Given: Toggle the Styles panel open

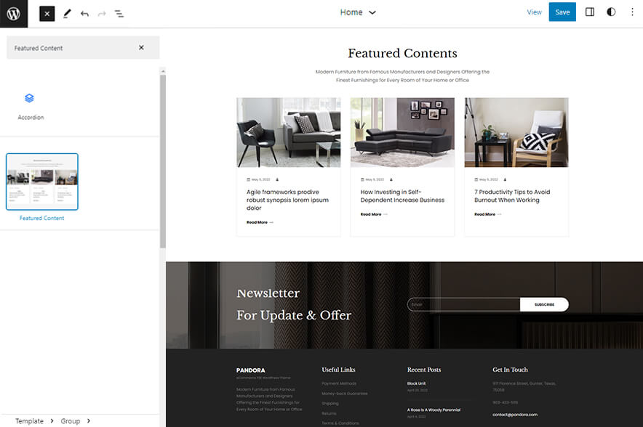Looking at the screenshot, I should (612, 12).
